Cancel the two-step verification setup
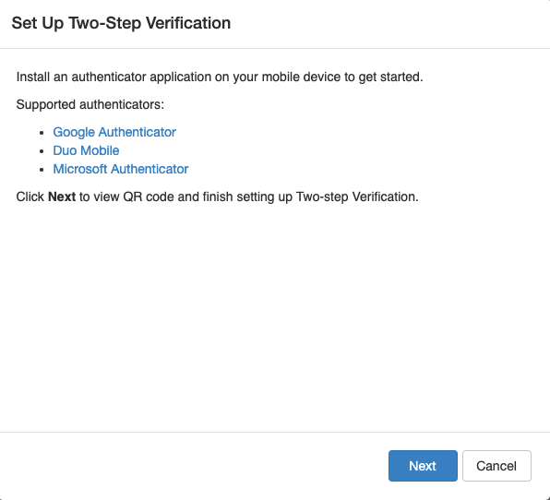The image size is (550, 500). [x=496, y=466]
